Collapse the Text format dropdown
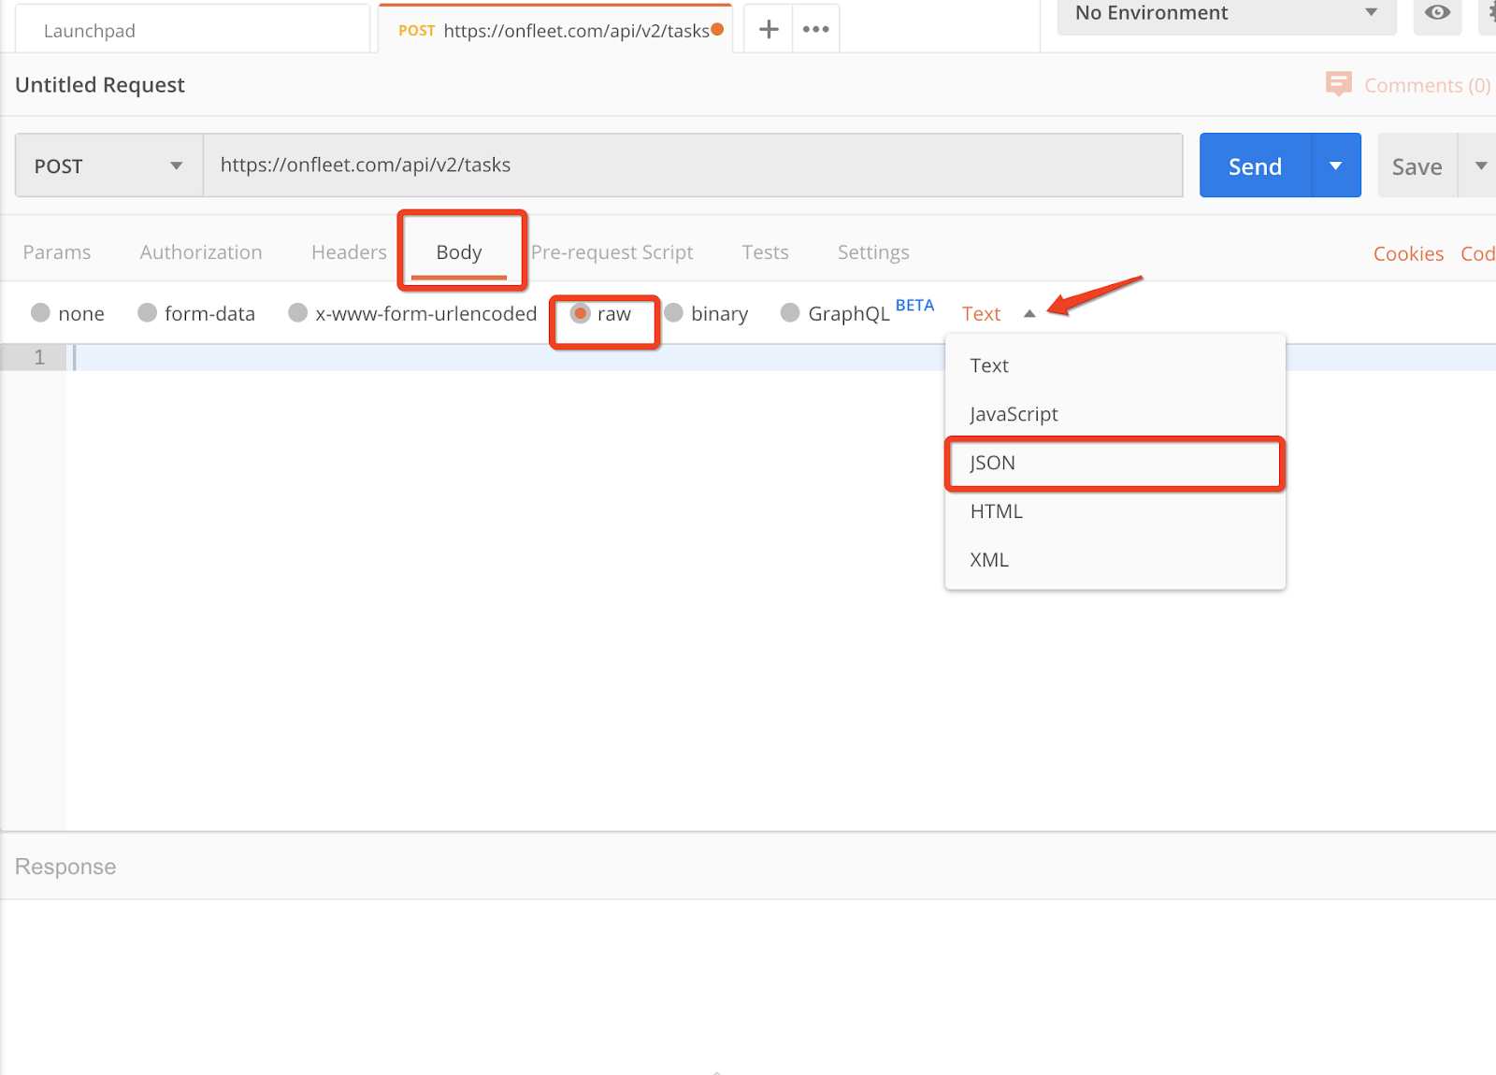The image size is (1496, 1075). (x=1029, y=314)
